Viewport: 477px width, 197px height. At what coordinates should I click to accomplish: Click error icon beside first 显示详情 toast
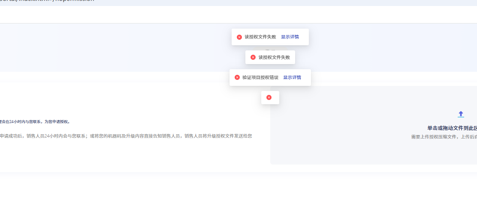(239, 37)
